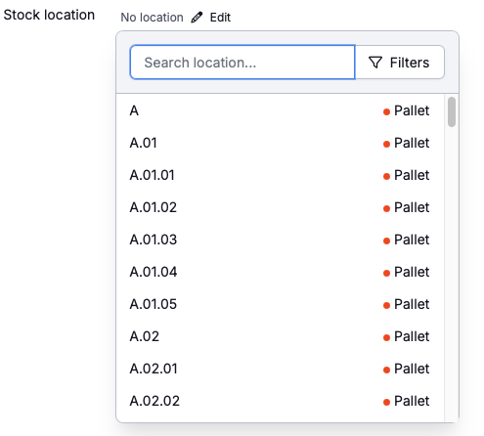The width and height of the screenshot is (484, 436).
Task: Open the Filters button
Action: 400,63
